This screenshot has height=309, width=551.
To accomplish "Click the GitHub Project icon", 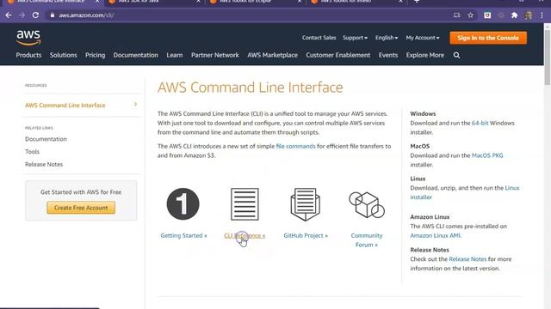I will click(x=305, y=204).
